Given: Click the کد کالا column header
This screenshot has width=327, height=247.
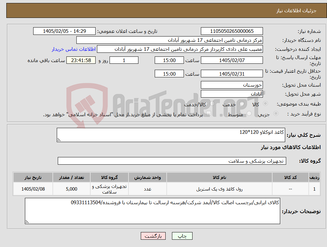Looking at the screenshot, I should coord(290,177).
